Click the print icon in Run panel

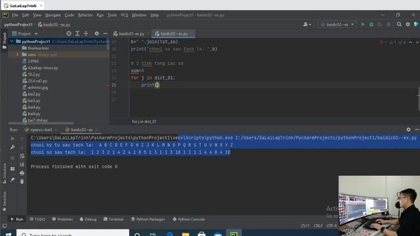pyautogui.click(x=22, y=173)
